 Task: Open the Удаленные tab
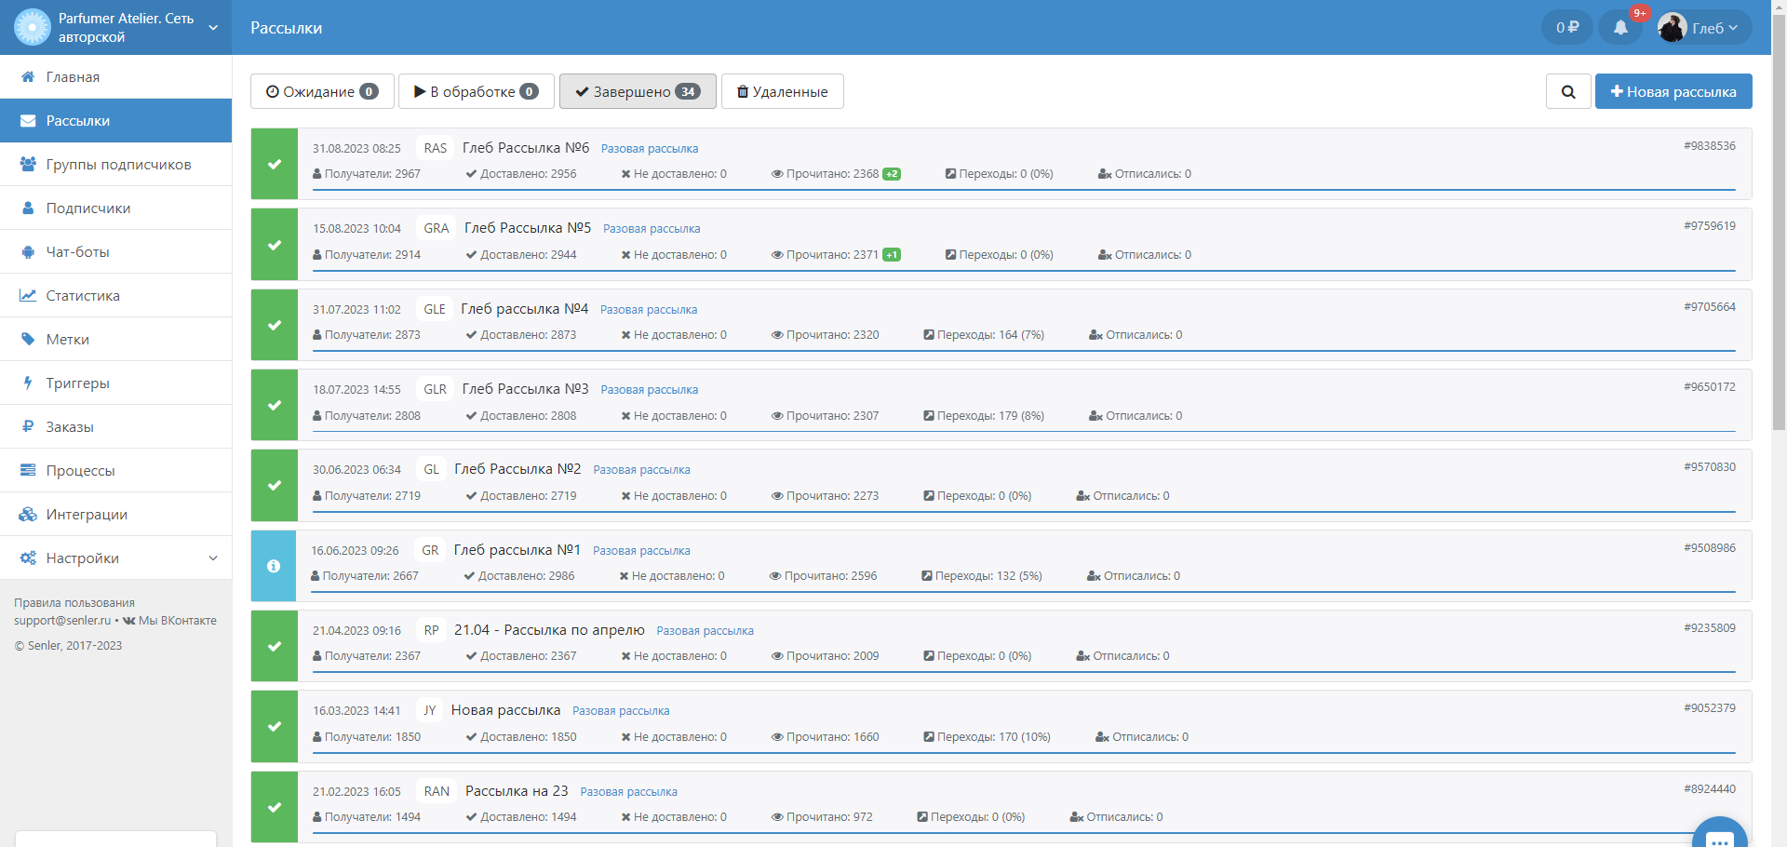[783, 91]
